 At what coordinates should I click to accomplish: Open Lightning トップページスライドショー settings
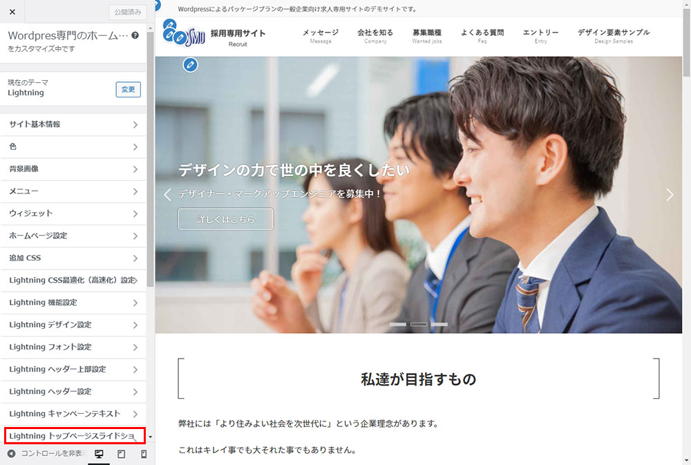(x=74, y=436)
